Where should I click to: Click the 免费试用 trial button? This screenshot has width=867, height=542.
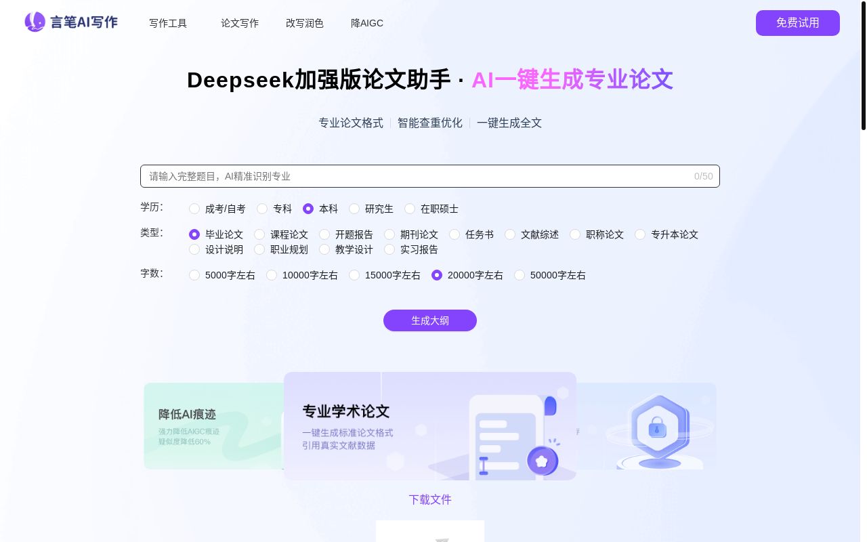pos(798,23)
